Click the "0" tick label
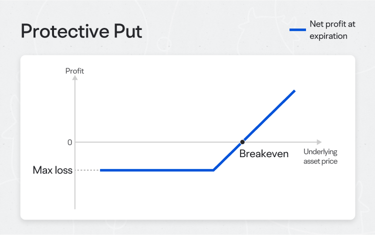The height and width of the screenshot is (235, 375). coord(70,142)
